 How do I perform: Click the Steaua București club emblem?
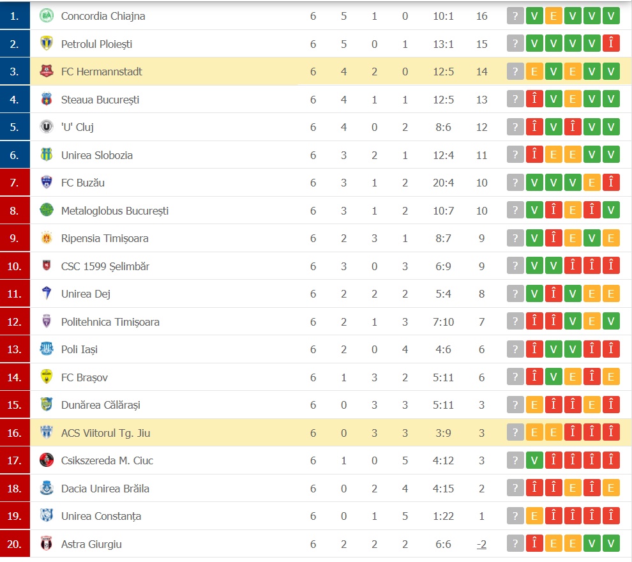[47, 99]
